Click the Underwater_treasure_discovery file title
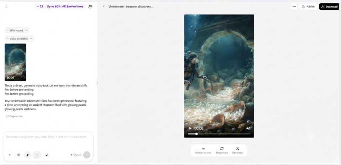The image size is (341, 165). click(131, 7)
